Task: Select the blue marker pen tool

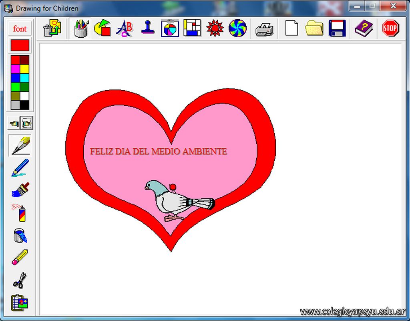Action: point(20,167)
